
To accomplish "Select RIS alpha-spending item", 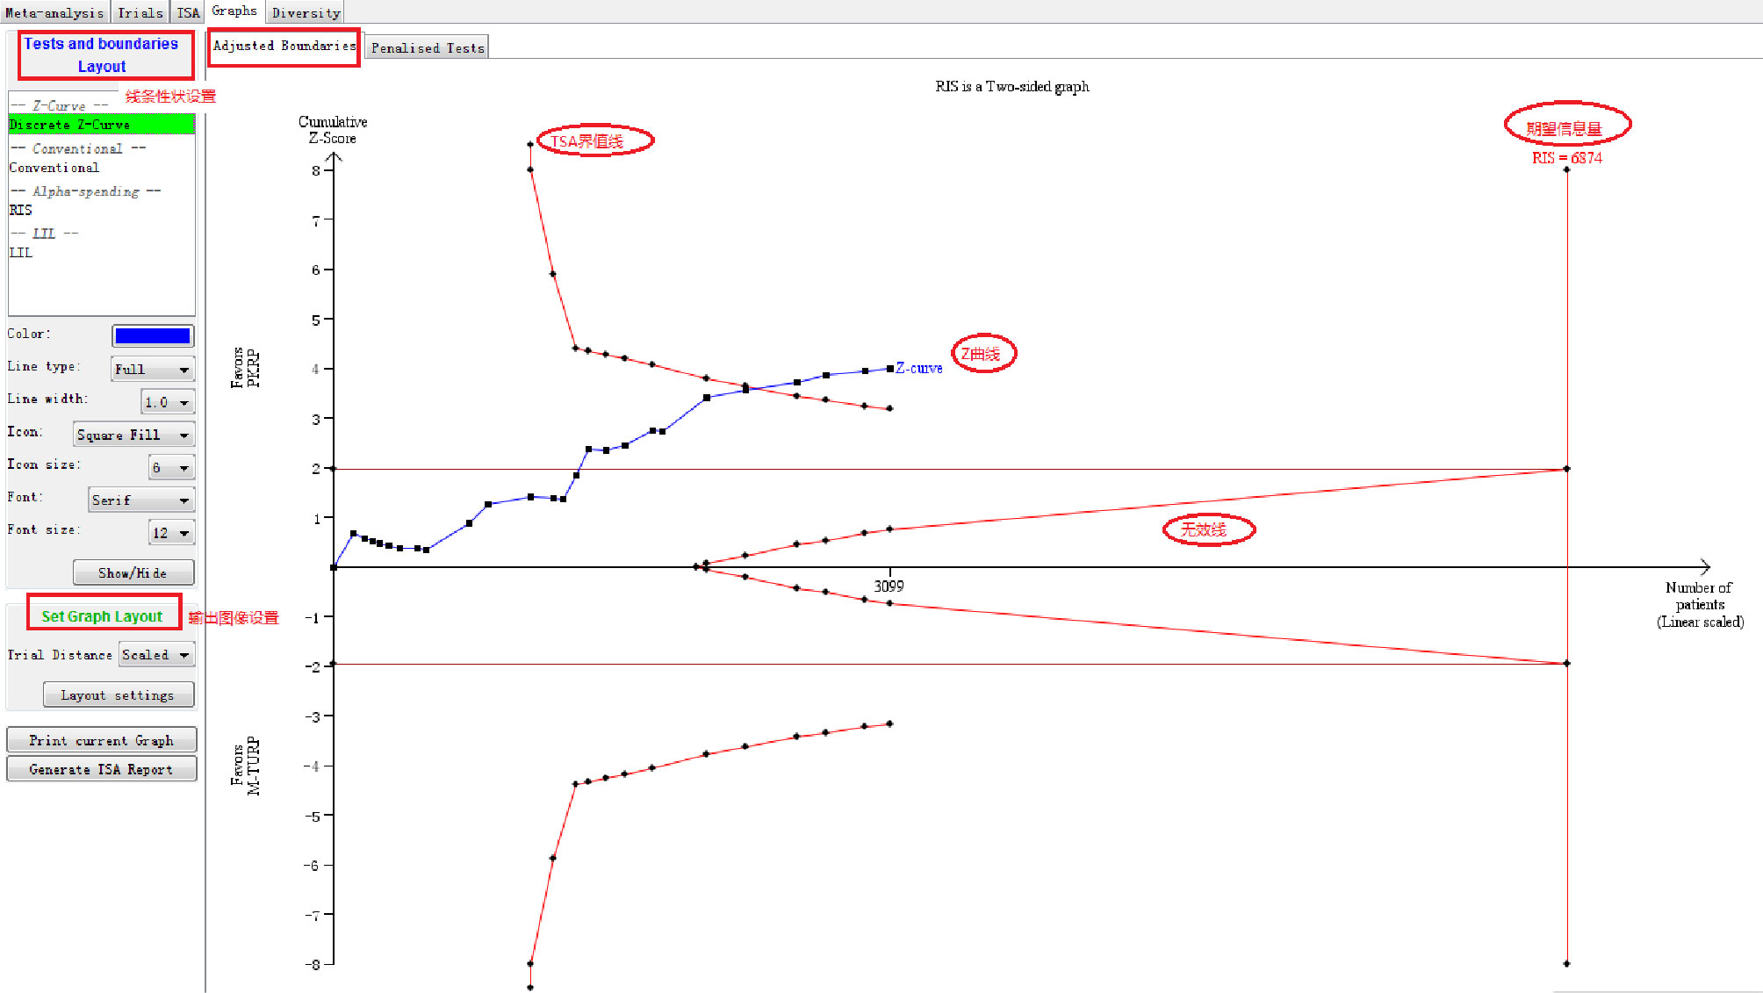I will coord(21,210).
